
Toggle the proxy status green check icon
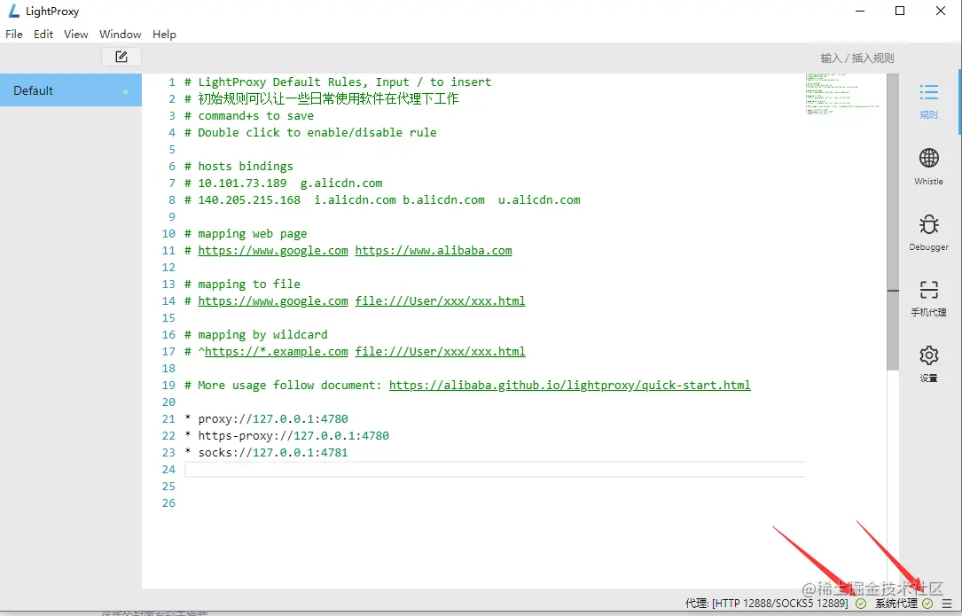tap(861, 604)
